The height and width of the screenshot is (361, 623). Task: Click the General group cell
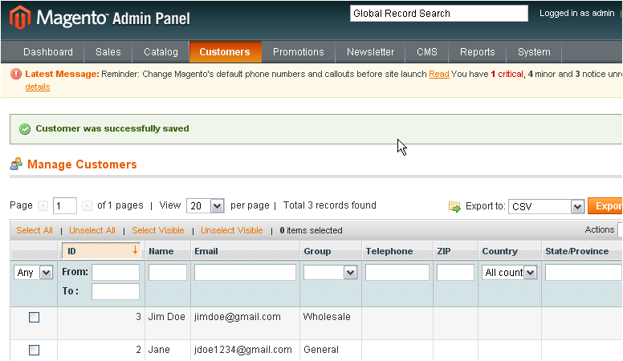pos(321,350)
